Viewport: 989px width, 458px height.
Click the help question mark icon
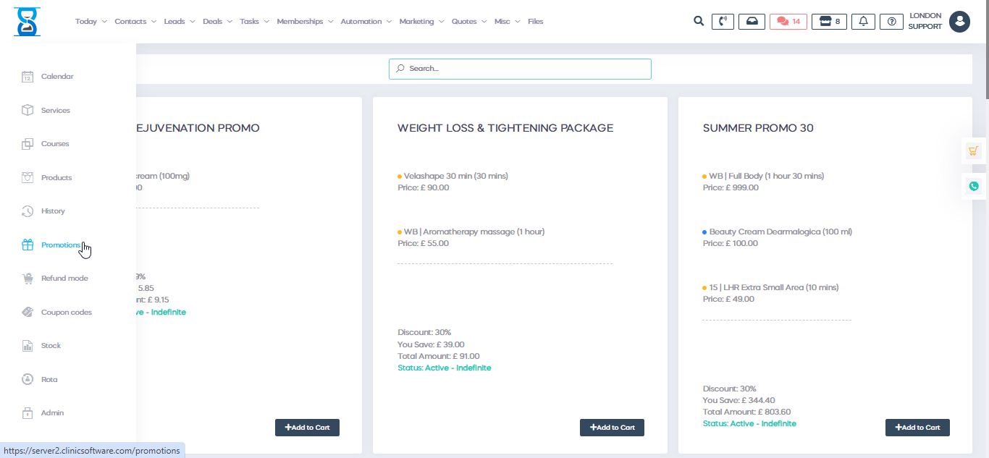pos(891,21)
